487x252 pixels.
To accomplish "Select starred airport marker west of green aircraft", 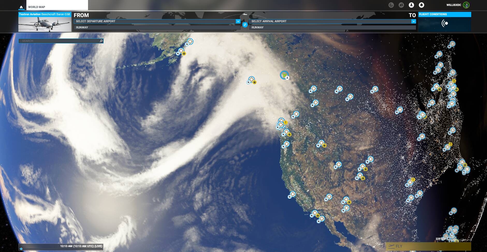I will click(x=251, y=80).
